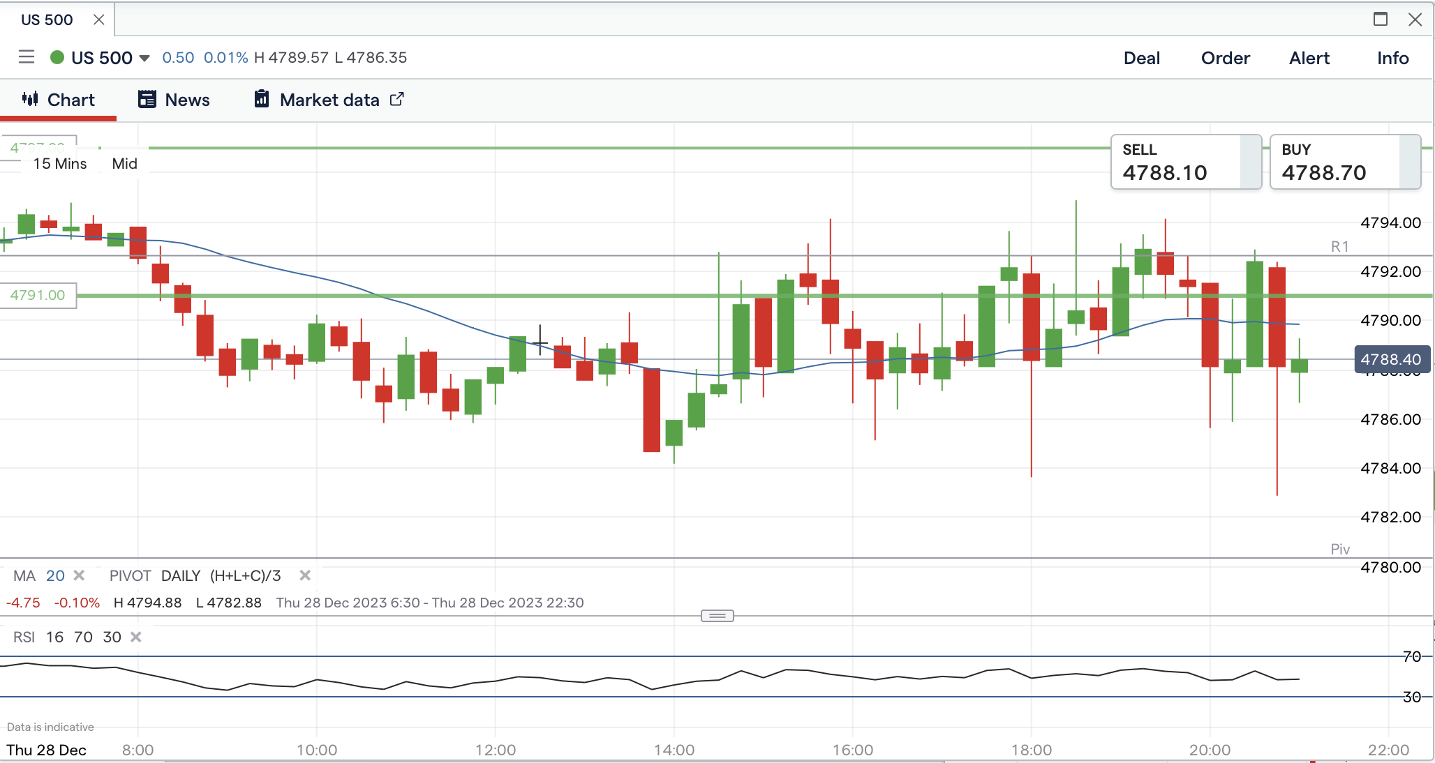Open the Order ticket
Image resolution: width=1435 pixels, height=763 pixels.
pos(1226,58)
